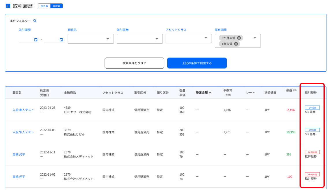Open the 取引証券 filter dropdown
This screenshot has width=329, height=190.
[140, 39]
